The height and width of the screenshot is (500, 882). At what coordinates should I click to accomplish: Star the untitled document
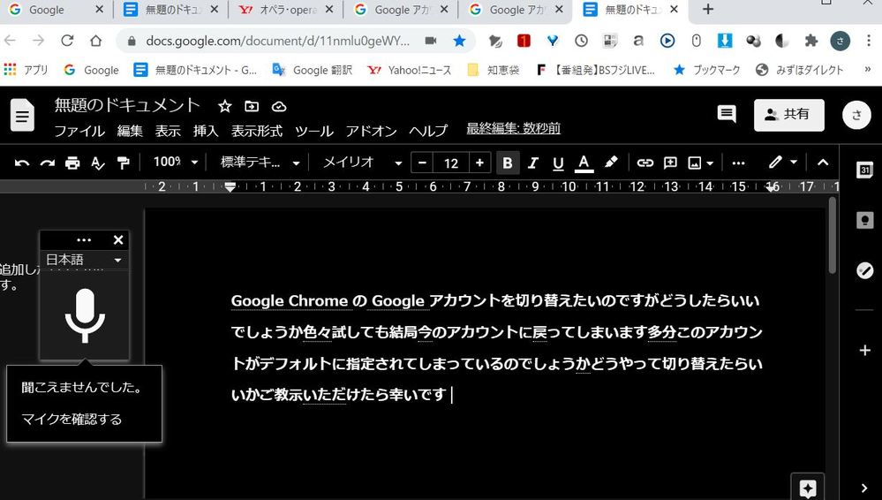tap(225, 106)
